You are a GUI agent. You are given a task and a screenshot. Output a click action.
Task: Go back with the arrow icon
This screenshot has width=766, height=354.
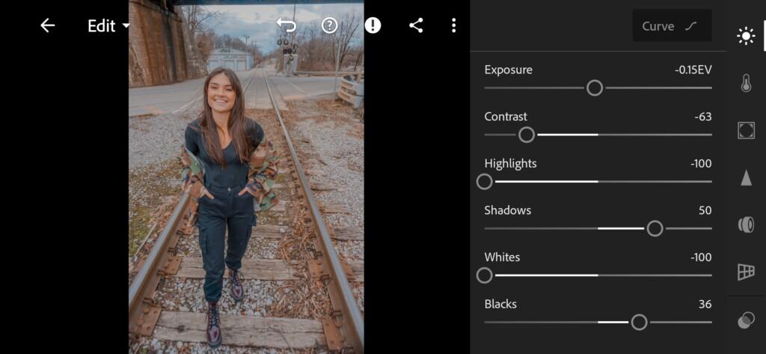(x=47, y=25)
